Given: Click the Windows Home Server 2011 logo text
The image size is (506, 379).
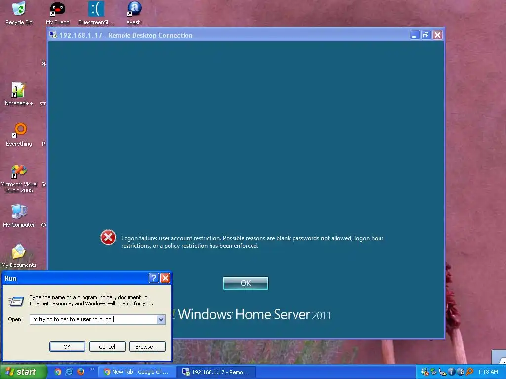Looking at the screenshot, I should tap(254, 314).
